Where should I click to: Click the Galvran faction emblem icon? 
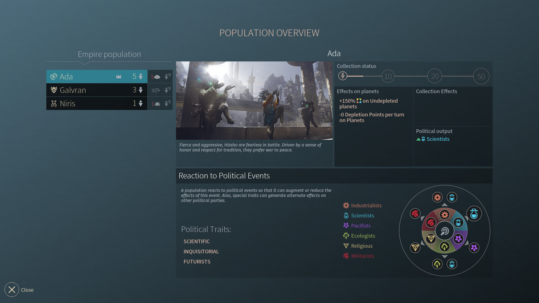(x=54, y=90)
